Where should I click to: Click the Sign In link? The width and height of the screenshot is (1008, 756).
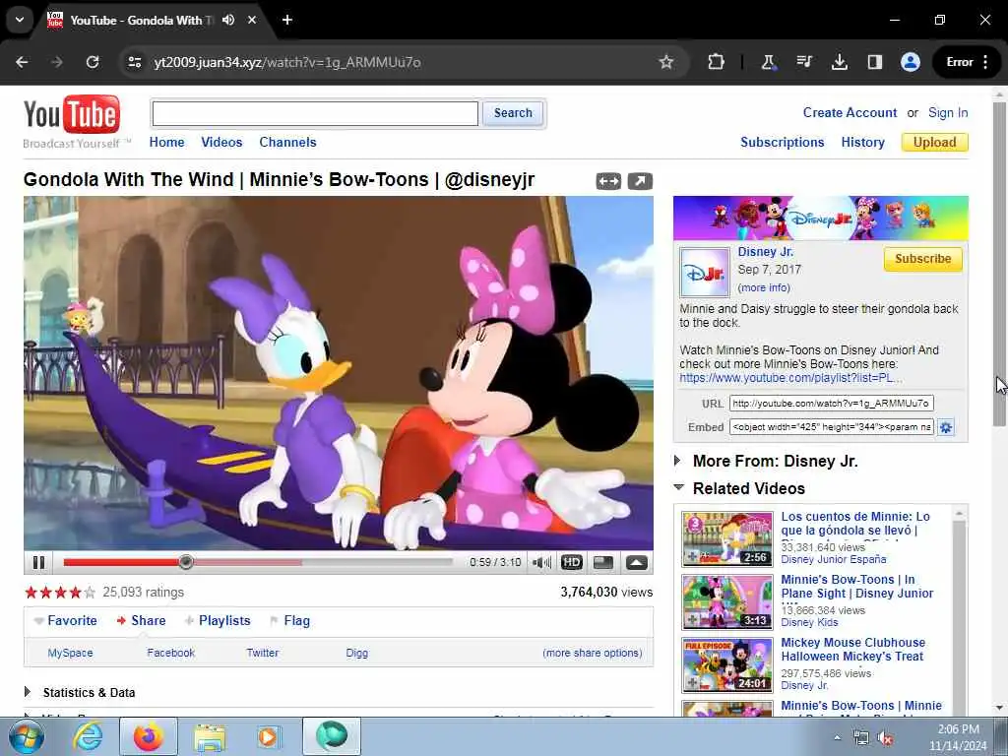point(948,112)
